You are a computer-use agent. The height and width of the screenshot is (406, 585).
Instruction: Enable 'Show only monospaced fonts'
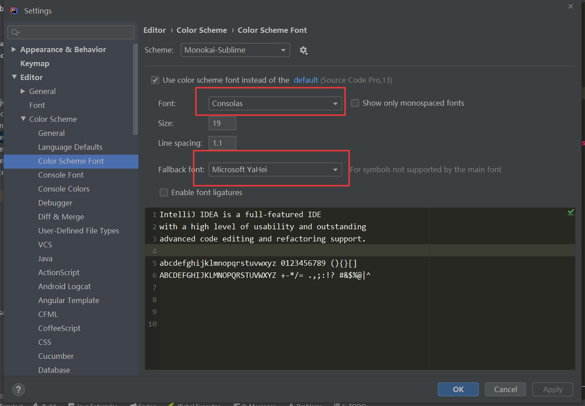click(x=355, y=103)
